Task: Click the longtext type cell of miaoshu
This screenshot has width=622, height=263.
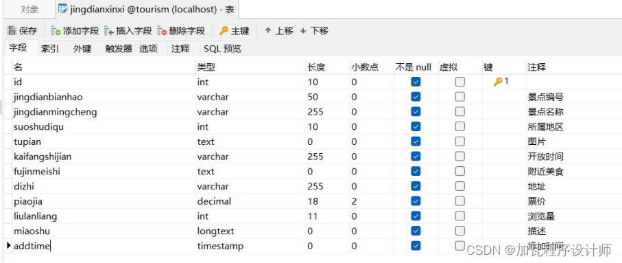Action: tap(251, 231)
